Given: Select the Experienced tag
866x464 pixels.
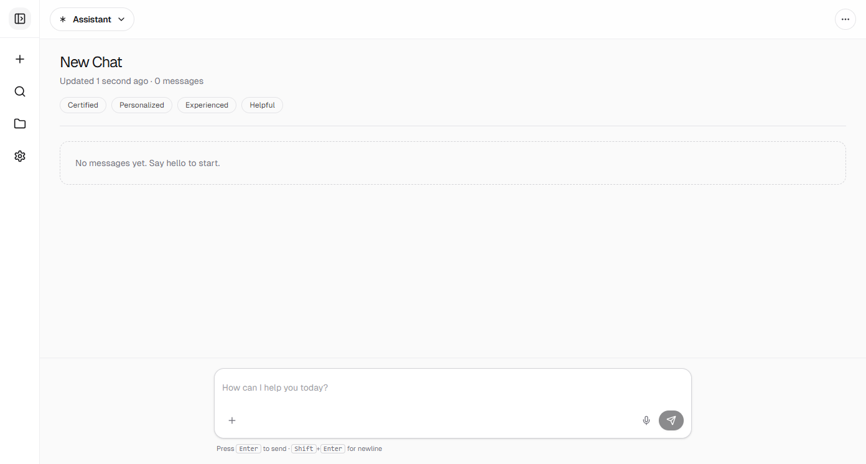Looking at the screenshot, I should (x=207, y=105).
